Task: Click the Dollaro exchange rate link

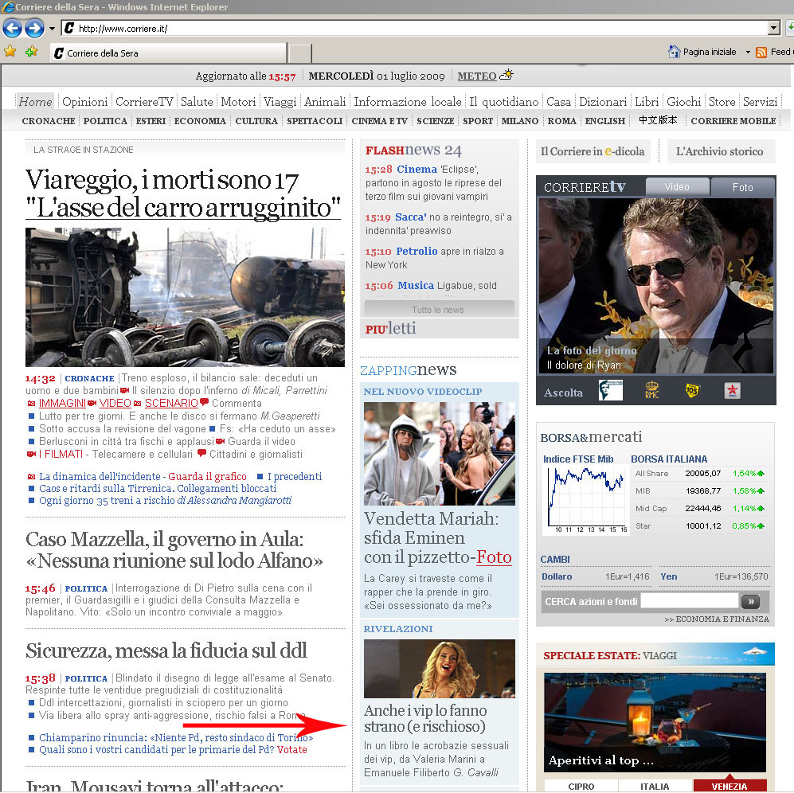Action: coord(557,576)
